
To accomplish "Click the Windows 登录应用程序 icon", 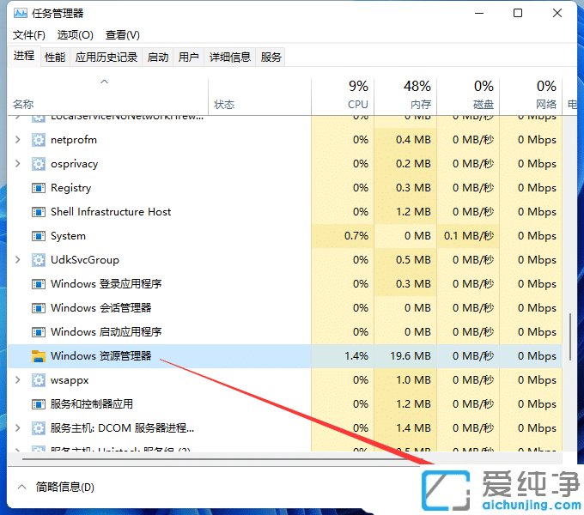I will [39, 284].
